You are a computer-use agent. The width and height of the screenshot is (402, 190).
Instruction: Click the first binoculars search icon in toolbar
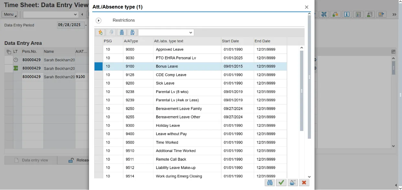122,33
